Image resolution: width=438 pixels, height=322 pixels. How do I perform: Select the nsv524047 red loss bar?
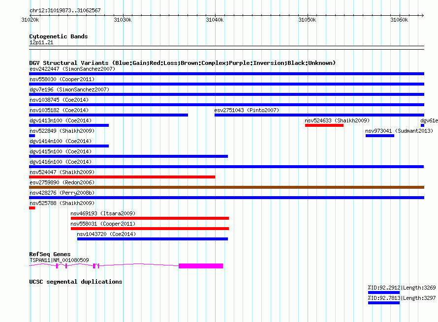point(122,177)
